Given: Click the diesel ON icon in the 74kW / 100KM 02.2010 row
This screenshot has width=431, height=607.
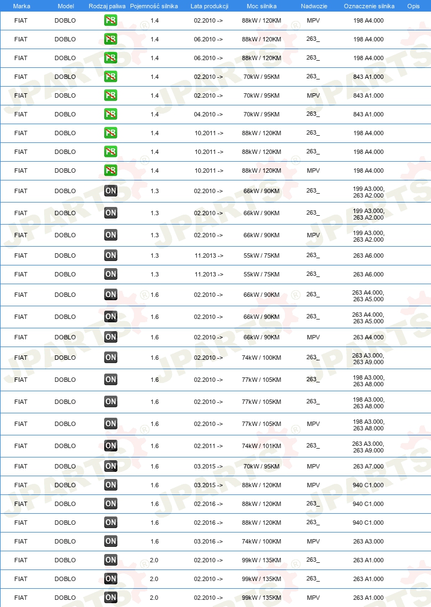Looking at the screenshot, I should point(111,358).
